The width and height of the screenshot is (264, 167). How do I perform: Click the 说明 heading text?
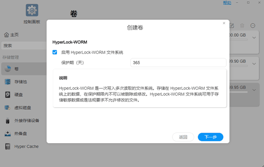[x=63, y=78]
